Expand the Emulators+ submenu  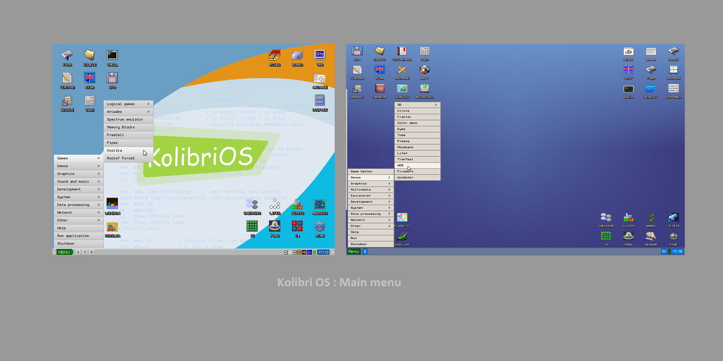(x=371, y=196)
